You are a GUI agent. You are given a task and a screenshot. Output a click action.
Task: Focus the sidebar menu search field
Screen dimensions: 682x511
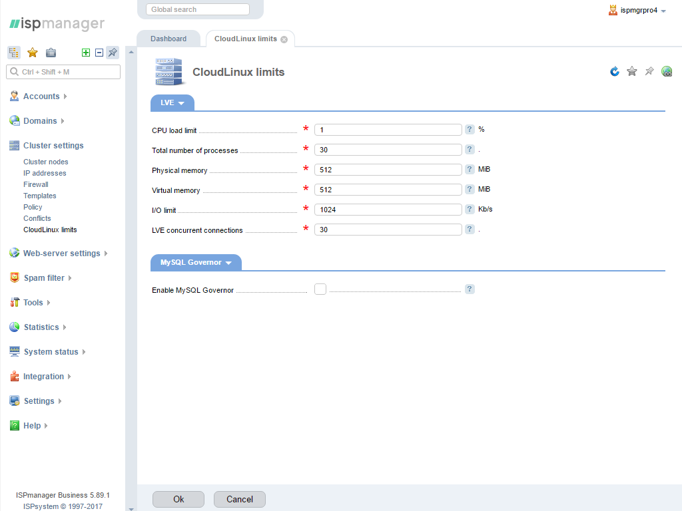pyautogui.click(x=63, y=72)
